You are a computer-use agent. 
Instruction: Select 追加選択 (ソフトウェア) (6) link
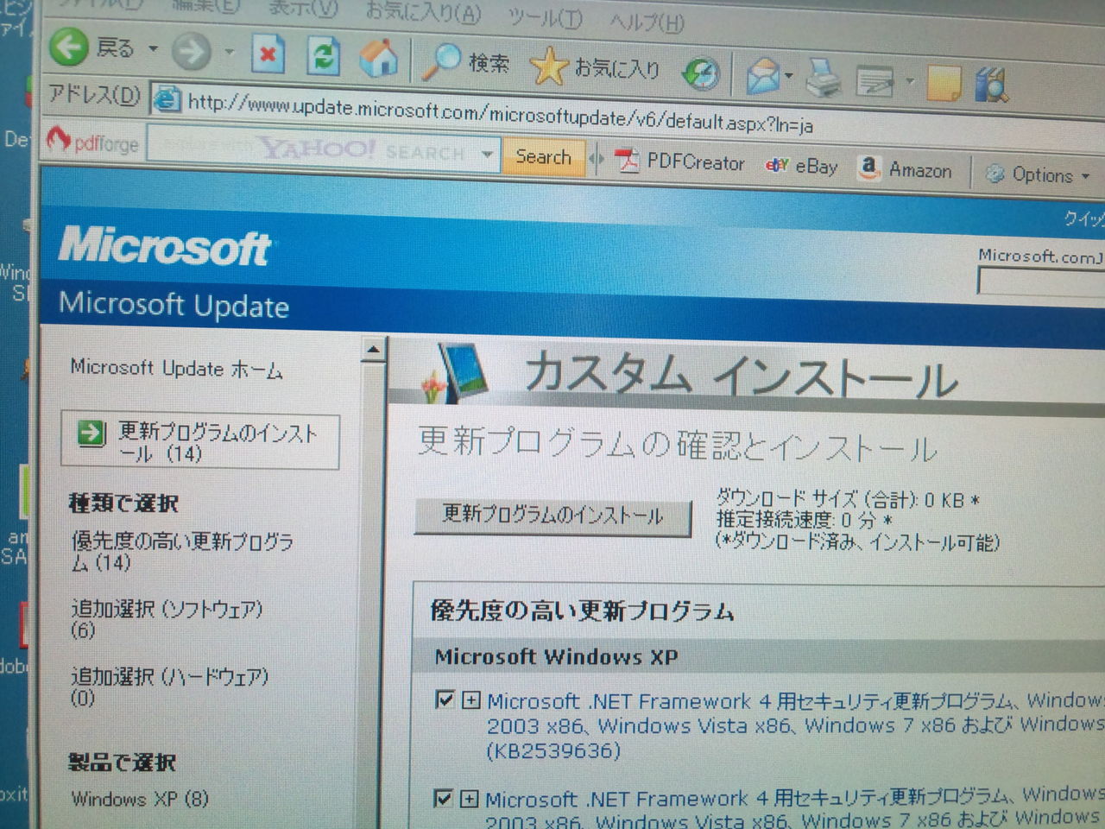[167, 619]
